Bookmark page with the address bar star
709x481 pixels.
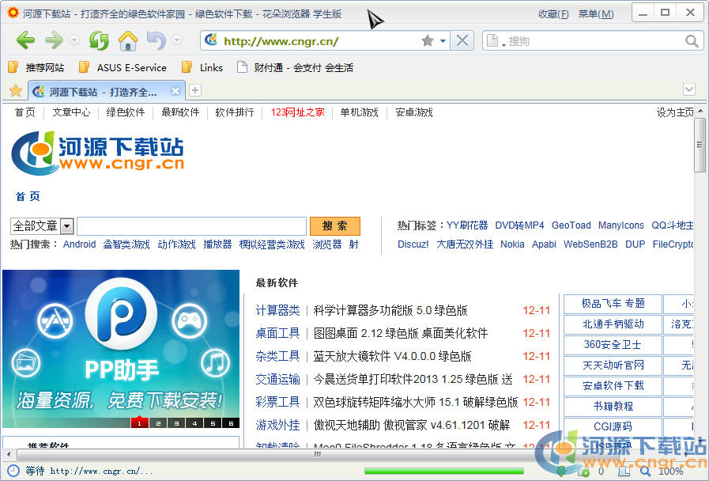tap(428, 41)
